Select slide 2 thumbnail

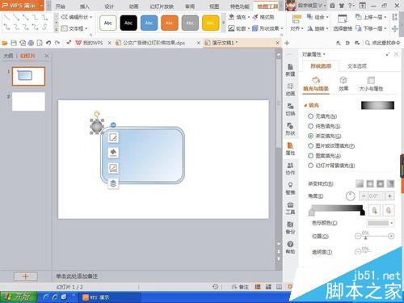point(28,102)
